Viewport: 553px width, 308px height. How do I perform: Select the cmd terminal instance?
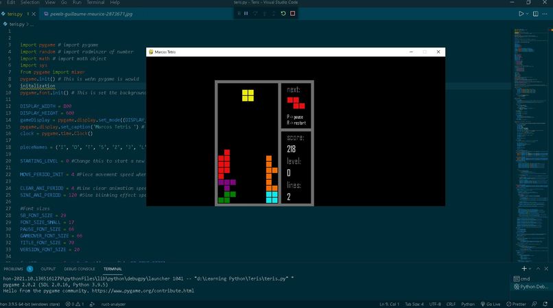point(531,279)
